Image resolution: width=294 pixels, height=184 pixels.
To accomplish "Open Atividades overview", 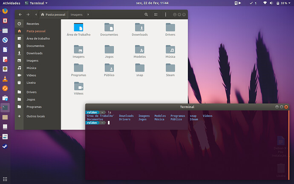I will point(12,3).
